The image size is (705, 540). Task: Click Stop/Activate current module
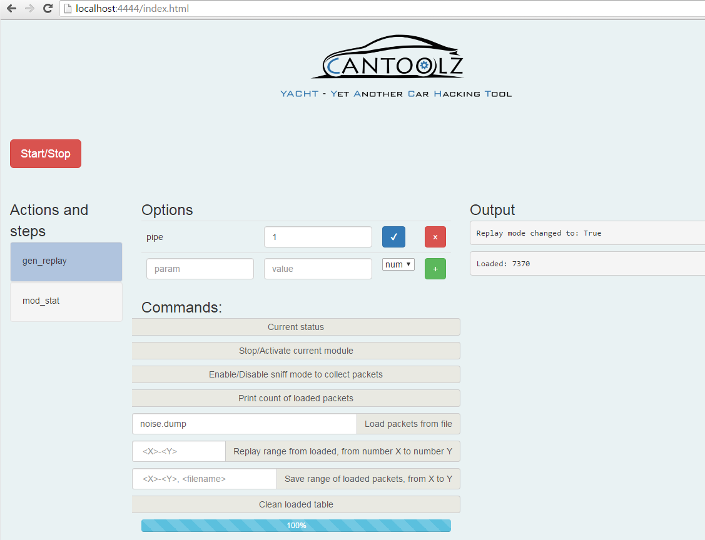(296, 351)
